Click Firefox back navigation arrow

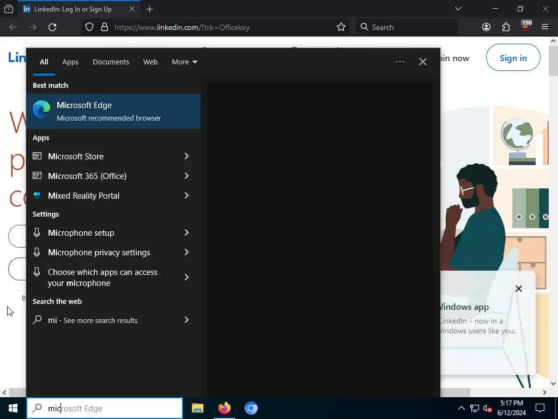(x=13, y=27)
